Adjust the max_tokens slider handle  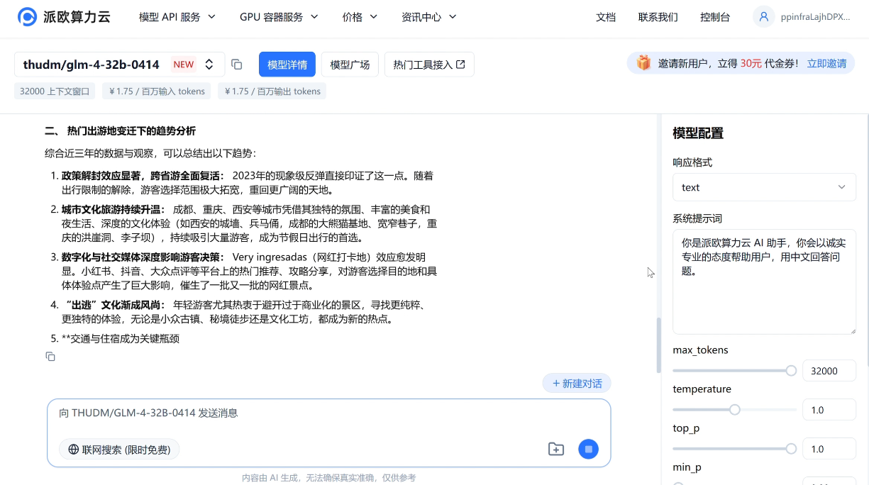[791, 371]
